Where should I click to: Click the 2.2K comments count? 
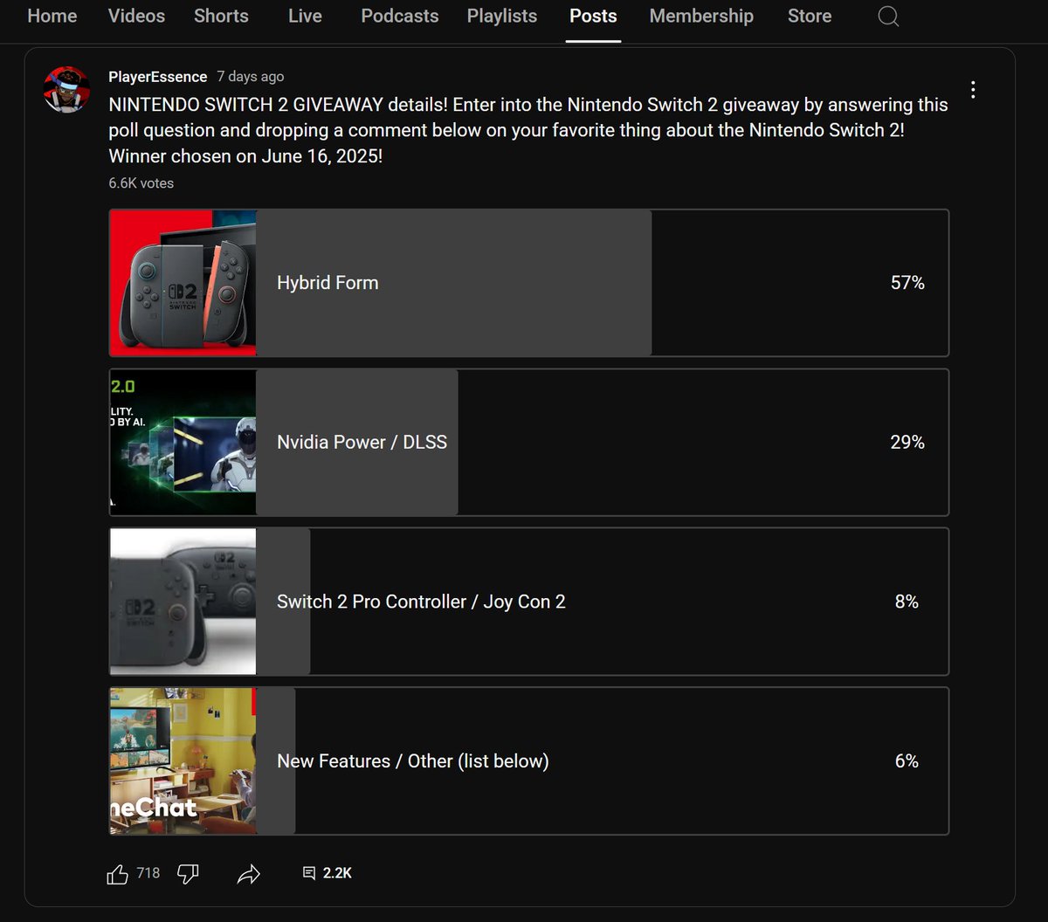coord(337,873)
